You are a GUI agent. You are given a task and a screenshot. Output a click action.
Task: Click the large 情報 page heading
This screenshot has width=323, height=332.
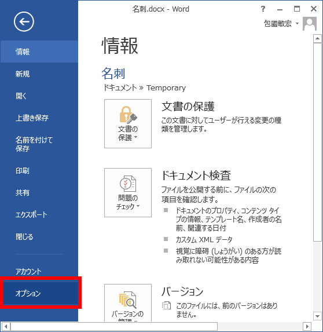(x=120, y=46)
